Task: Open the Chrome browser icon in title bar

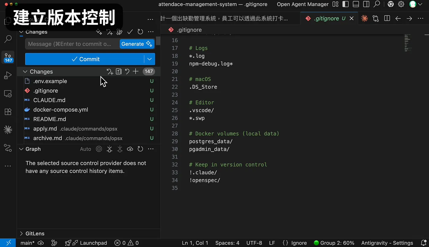Action: pyautogui.click(x=390, y=4)
